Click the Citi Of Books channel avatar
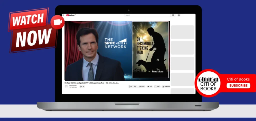The width and height of the screenshot is (256, 121). click(66, 86)
